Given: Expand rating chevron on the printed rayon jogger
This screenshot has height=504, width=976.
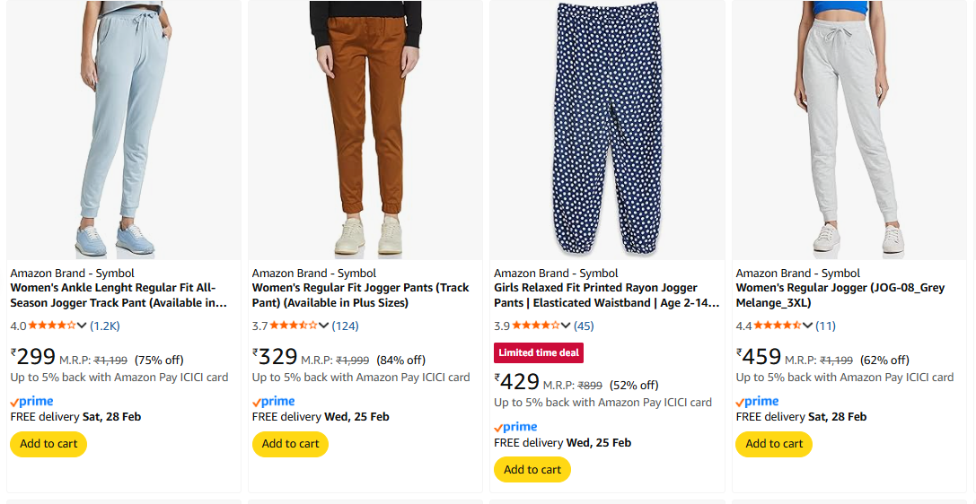Looking at the screenshot, I should pos(567,326).
